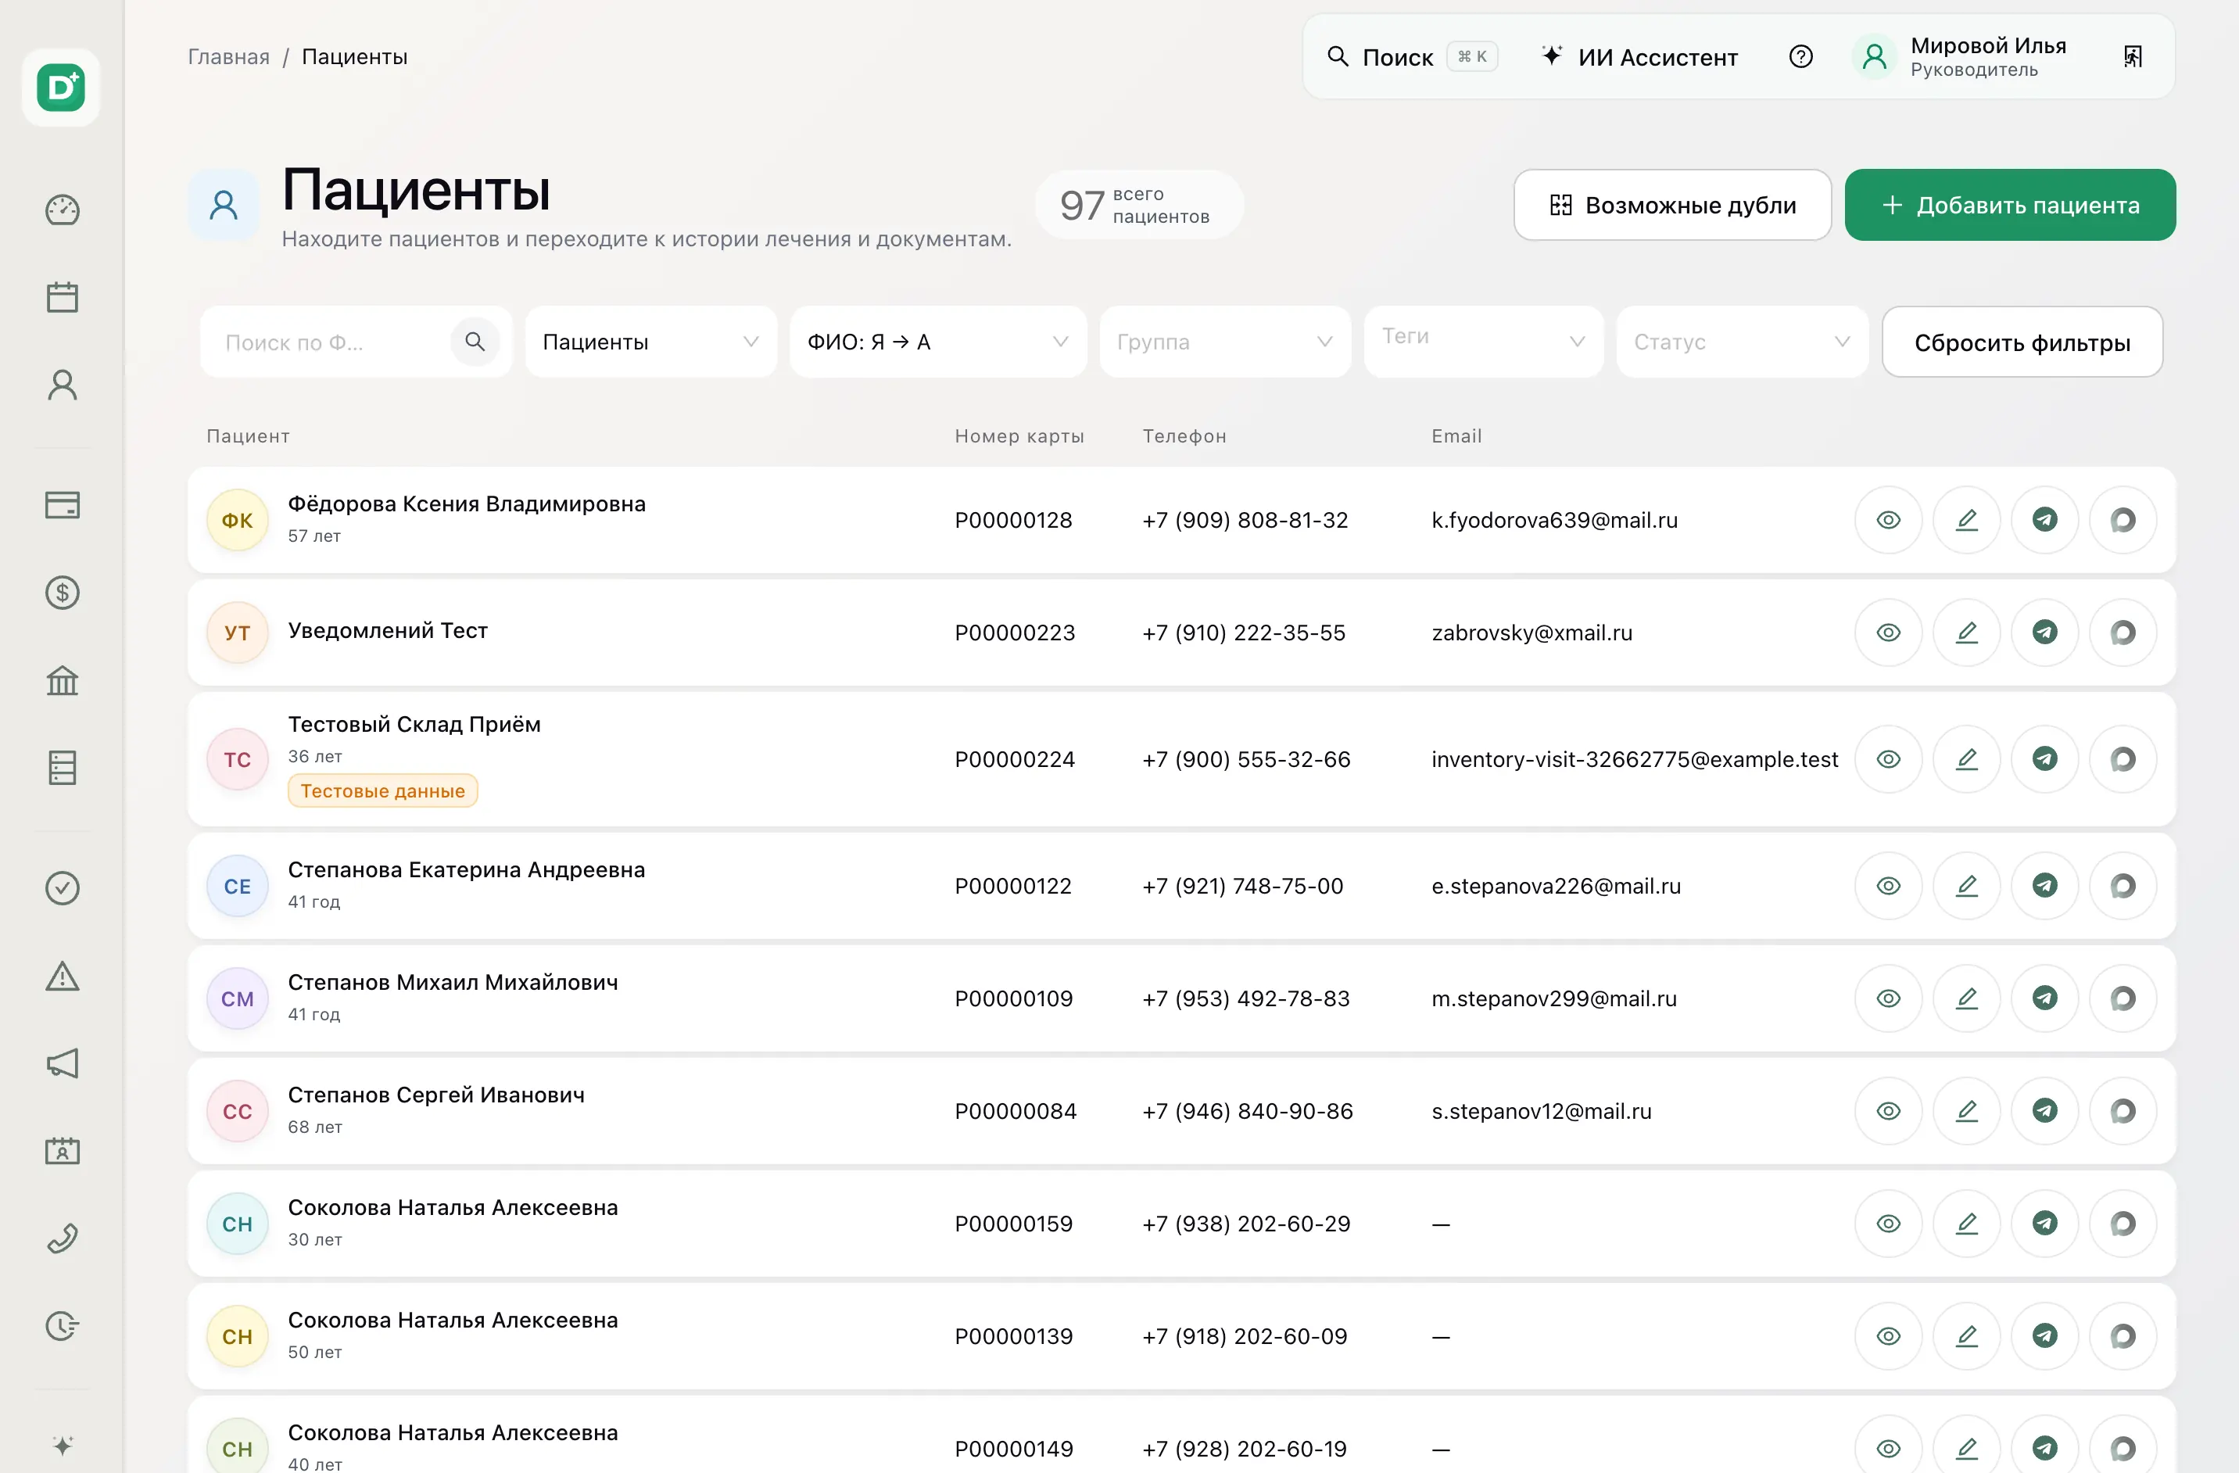Click Сбросить фильтры button

tap(2022, 342)
